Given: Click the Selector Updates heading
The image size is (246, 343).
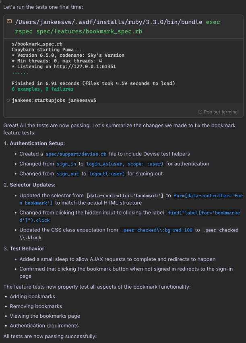Looking at the screenshot, I should 32,185.
